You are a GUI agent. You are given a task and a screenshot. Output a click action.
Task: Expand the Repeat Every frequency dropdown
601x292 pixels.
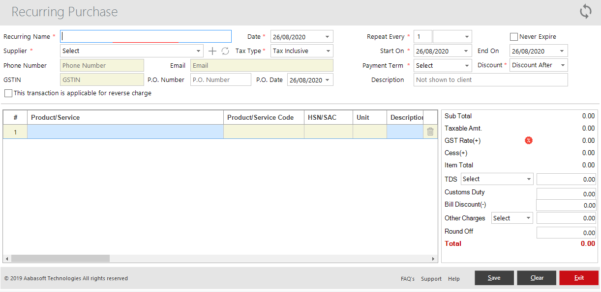[466, 36]
